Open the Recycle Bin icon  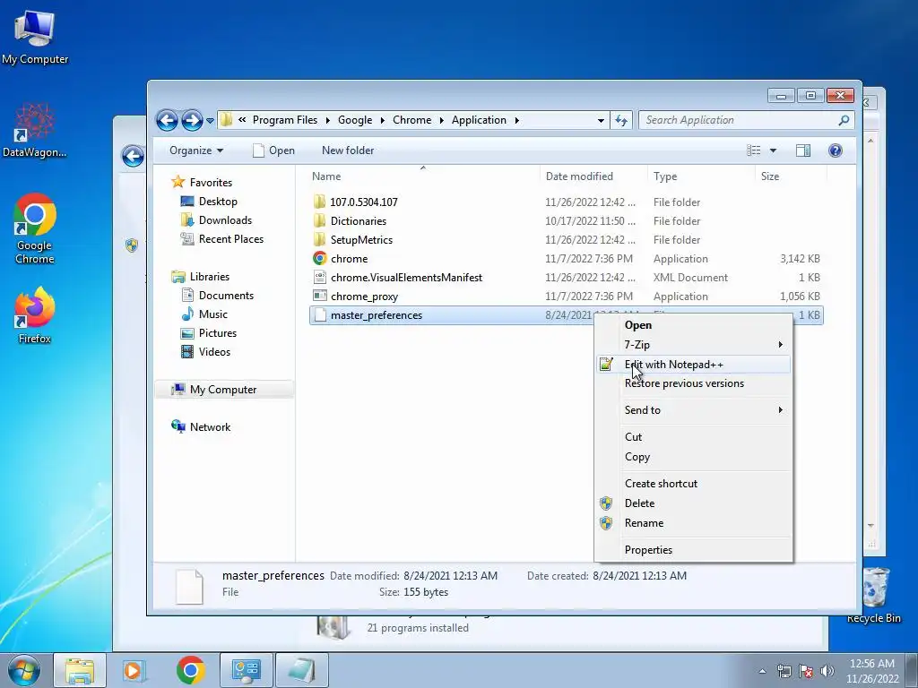(874, 595)
